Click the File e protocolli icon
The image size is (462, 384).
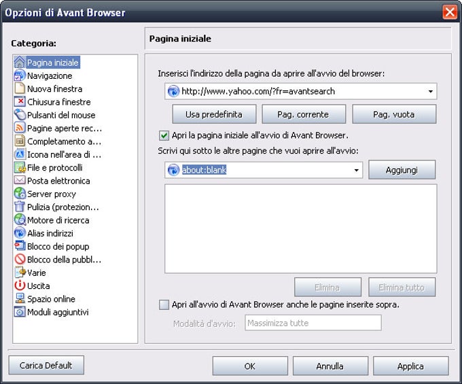pos(20,167)
